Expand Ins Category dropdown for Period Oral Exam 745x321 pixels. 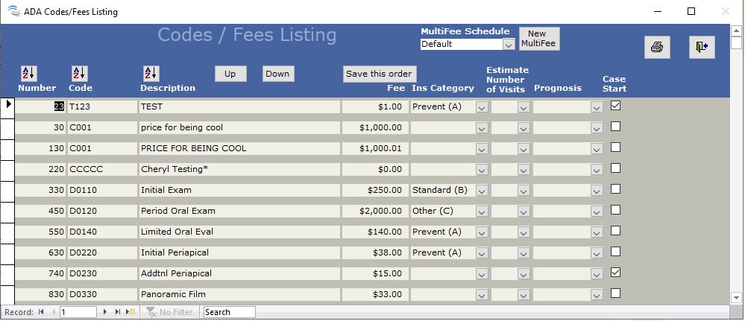click(482, 212)
